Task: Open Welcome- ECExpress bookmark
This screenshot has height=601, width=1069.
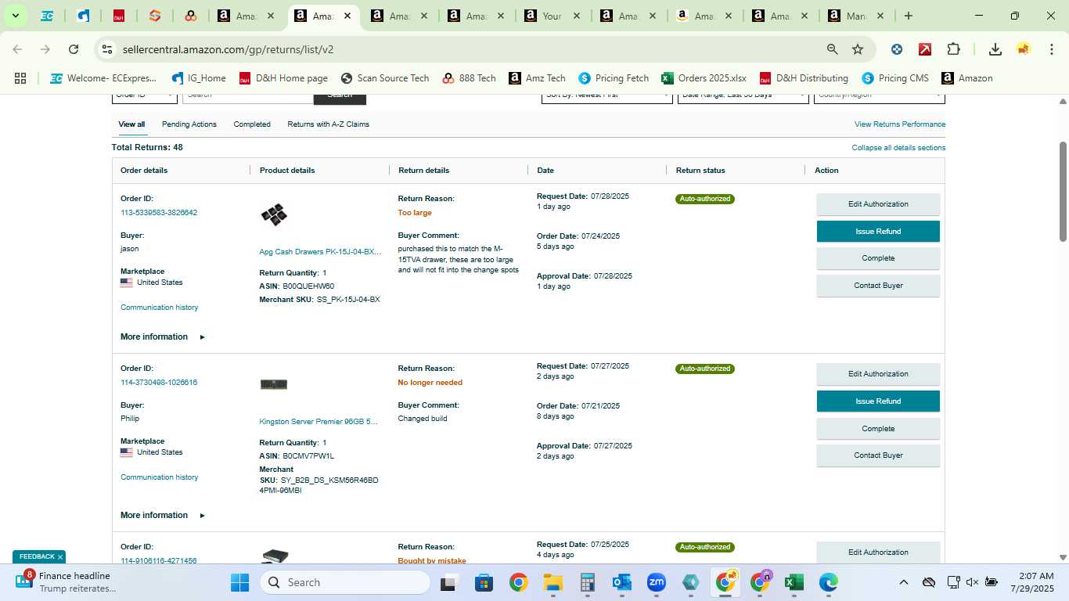Action: click(x=103, y=78)
